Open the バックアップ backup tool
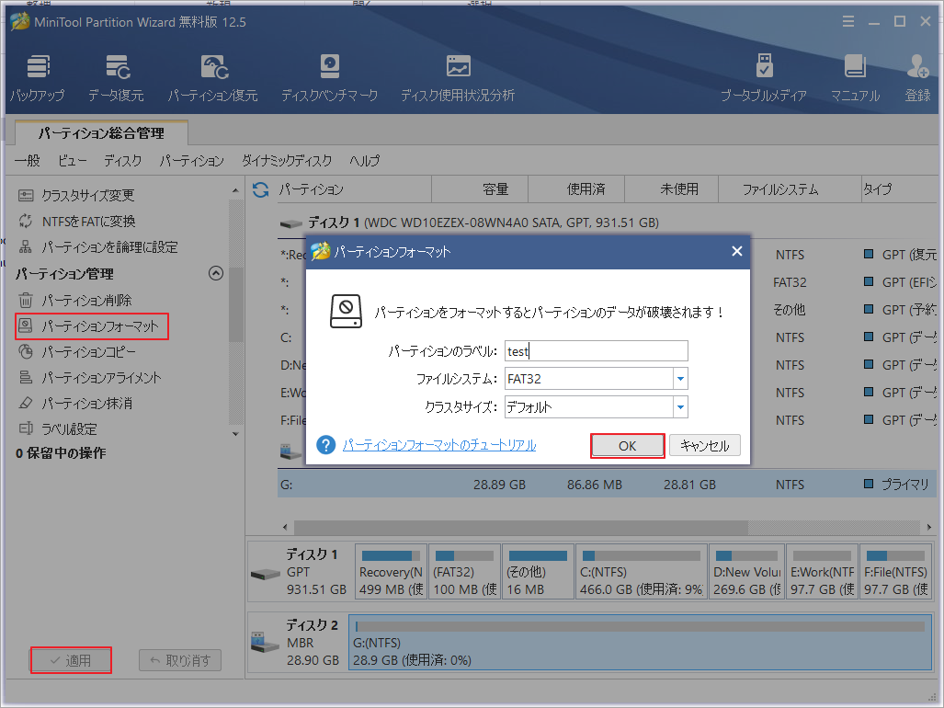The height and width of the screenshot is (708, 944). [x=38, y=78]
